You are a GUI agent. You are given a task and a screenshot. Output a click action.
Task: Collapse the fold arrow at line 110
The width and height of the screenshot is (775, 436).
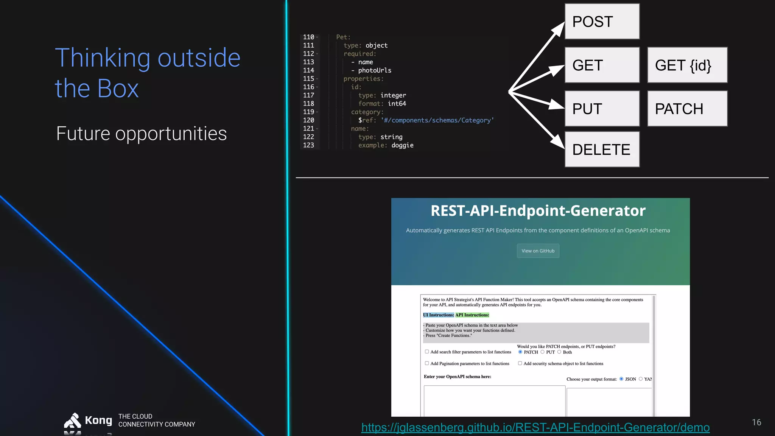[x=317, y=37]
